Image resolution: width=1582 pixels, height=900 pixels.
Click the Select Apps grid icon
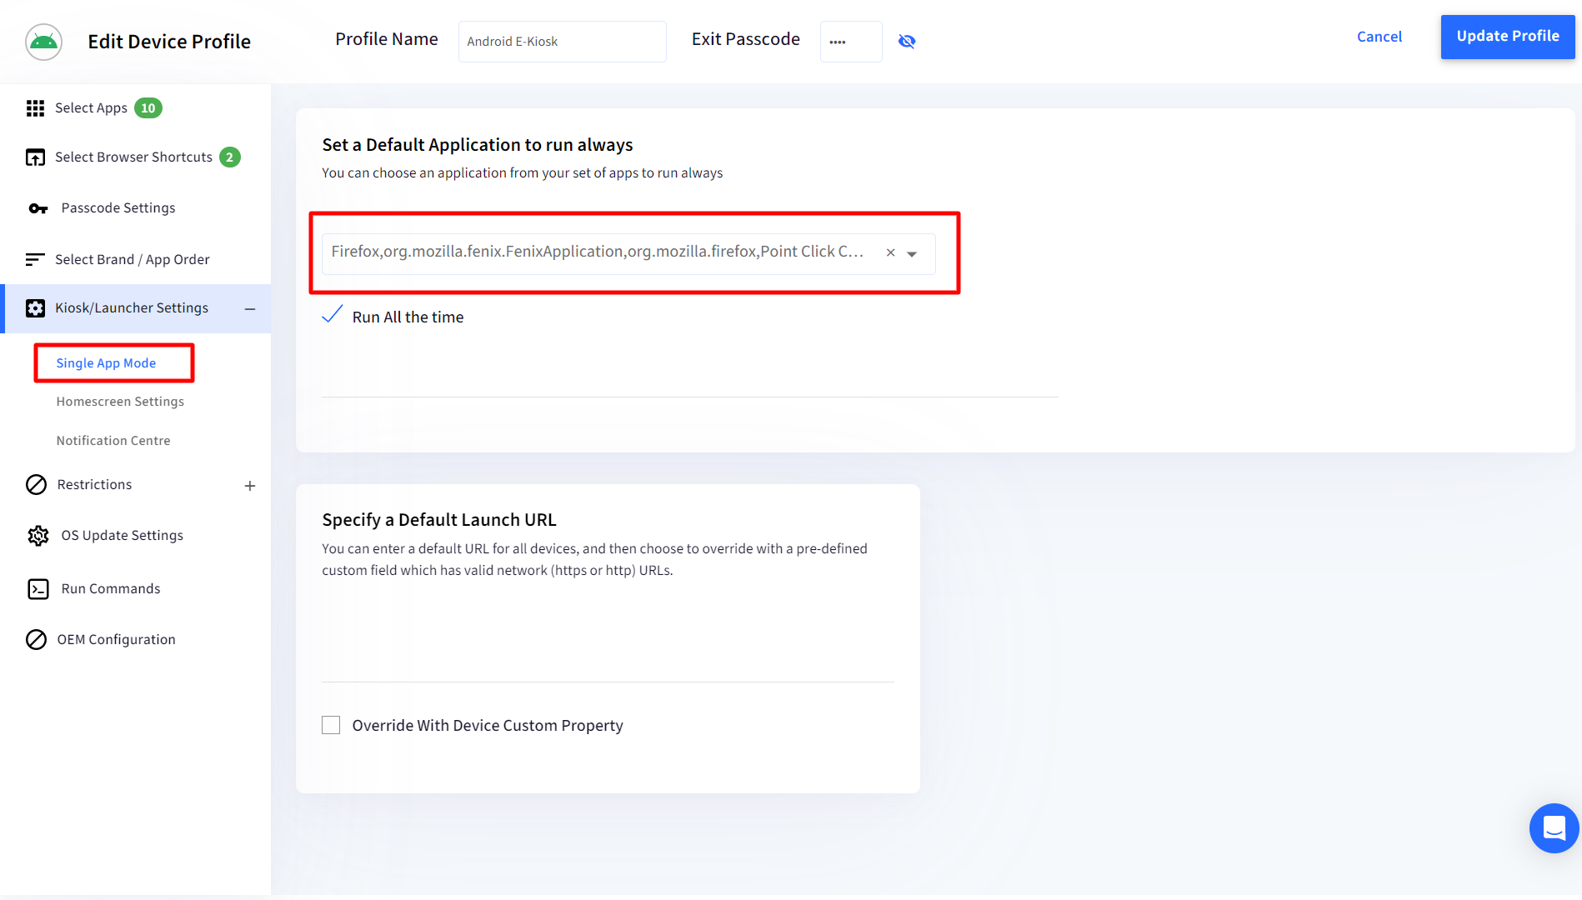coord(35,108)
